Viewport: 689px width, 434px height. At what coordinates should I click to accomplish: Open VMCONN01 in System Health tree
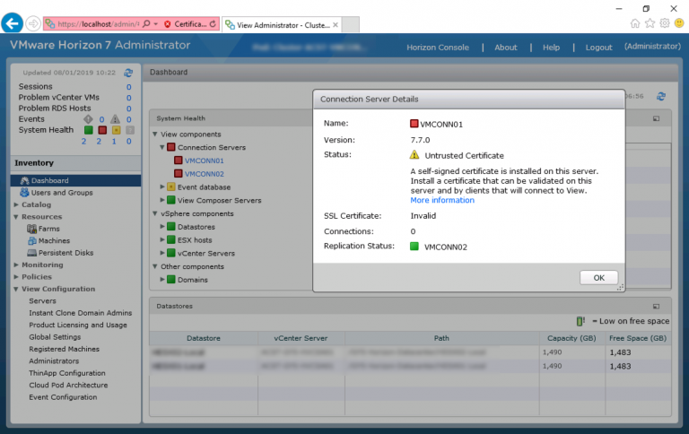click(x=204, y=161)
